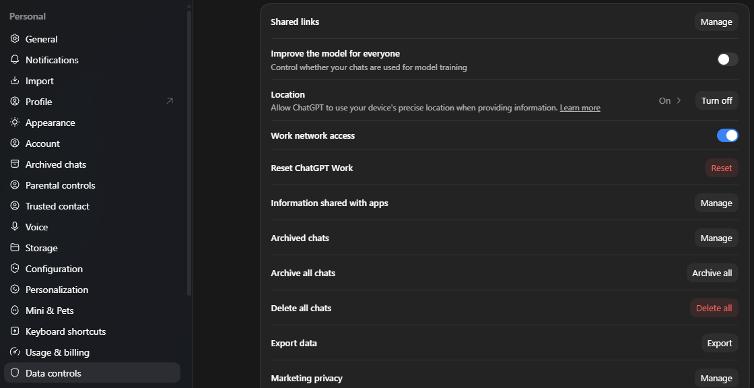Image resolution: width=754 pixels, height=388 pixels.
Task: Click the Account person icon
Action: coord(15,143)
